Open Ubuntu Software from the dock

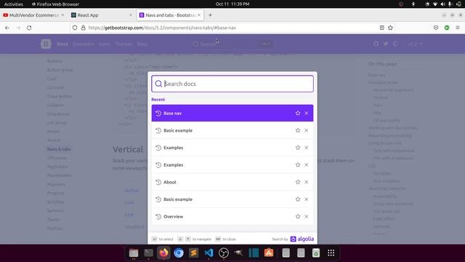(269, 253)
